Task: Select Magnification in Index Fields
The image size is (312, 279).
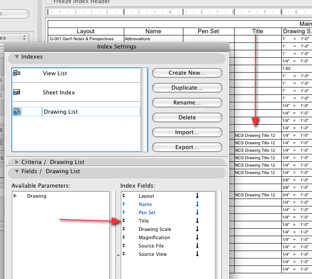Action: tap(154, 237)
